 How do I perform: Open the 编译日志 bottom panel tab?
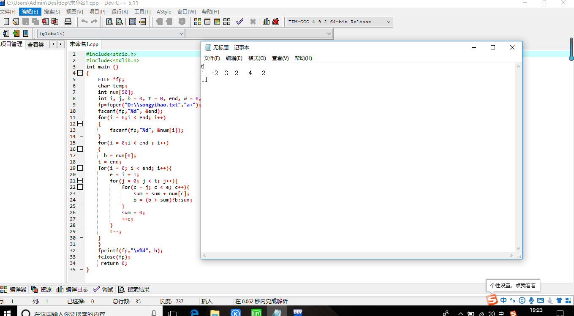tap(73, 289)
